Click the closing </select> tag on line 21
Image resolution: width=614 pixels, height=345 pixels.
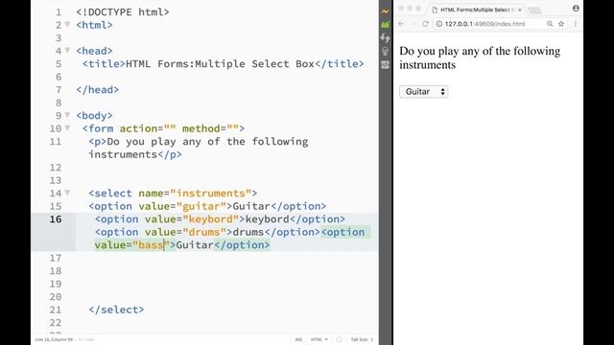point(116,310)
